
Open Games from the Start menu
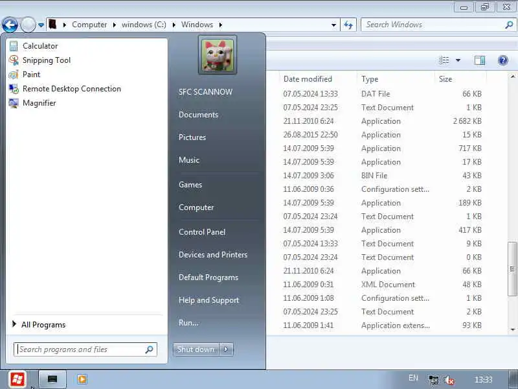click(x=190, y=185)
